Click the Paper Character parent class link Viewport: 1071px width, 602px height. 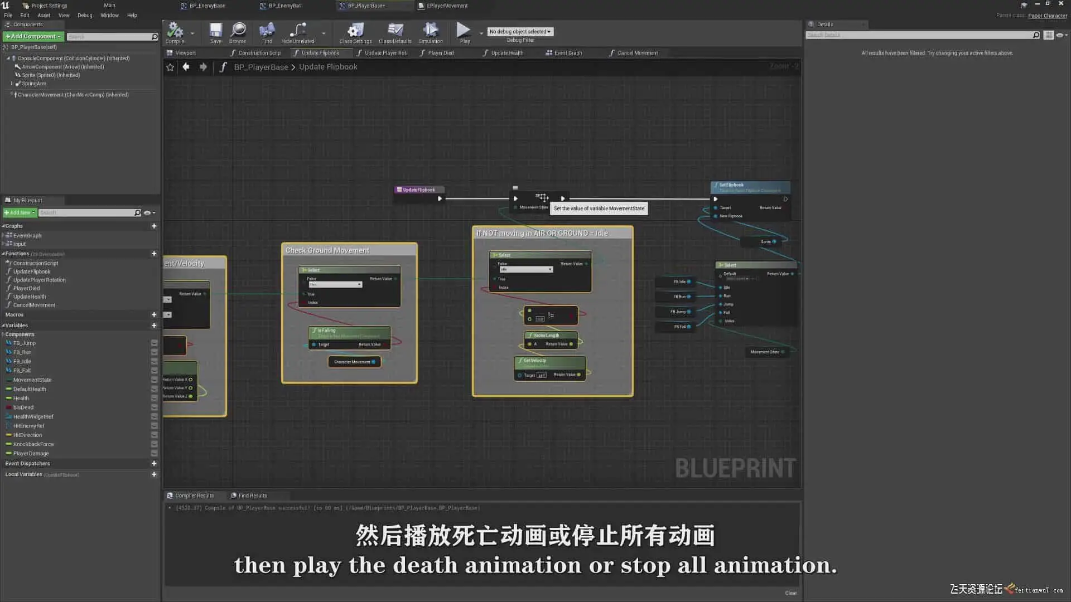coord(1047,16)
